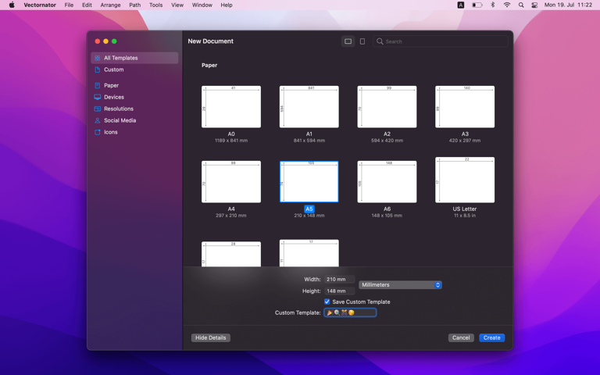Open Control Center in menu bar

click(534, 5)
